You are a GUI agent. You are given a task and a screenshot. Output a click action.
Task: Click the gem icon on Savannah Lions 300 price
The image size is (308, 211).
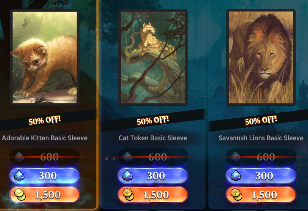(x=236, y=176)
